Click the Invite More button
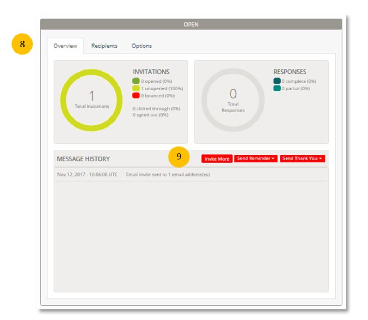 click(217, 159)
